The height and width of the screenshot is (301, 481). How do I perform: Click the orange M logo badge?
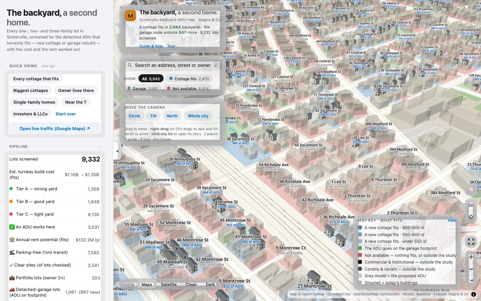coord(130,16)
